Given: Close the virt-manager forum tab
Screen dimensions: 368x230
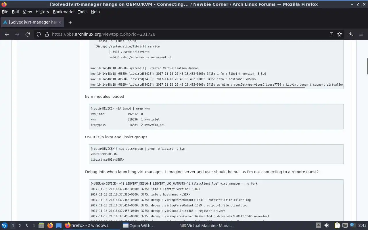Looking at the screenshot, I should 60,22.
